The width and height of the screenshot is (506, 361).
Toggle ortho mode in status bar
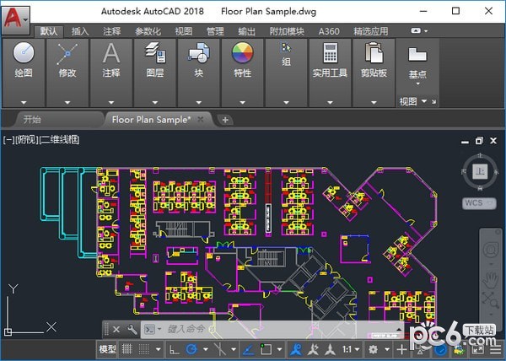173,349
